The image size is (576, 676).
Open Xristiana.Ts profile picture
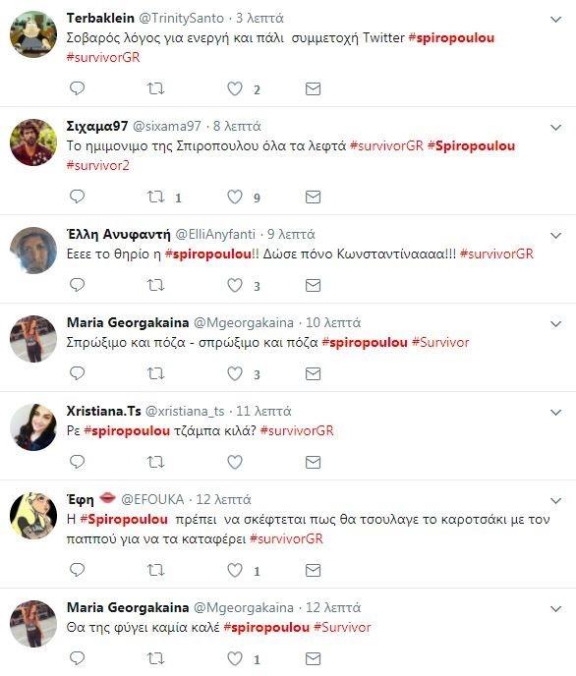[x=33, y=427]
